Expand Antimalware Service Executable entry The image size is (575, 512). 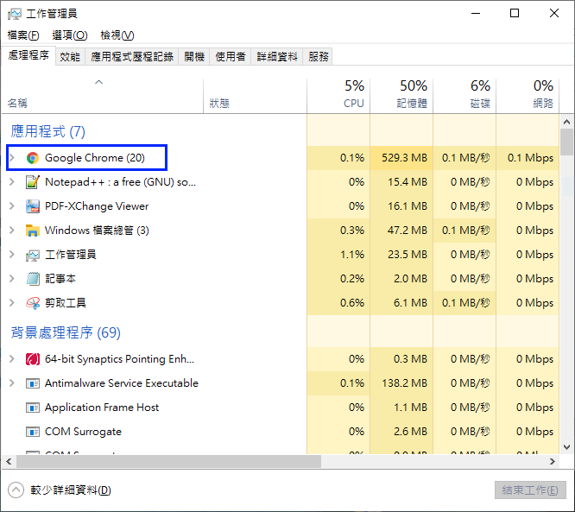(x=12, y=383)
